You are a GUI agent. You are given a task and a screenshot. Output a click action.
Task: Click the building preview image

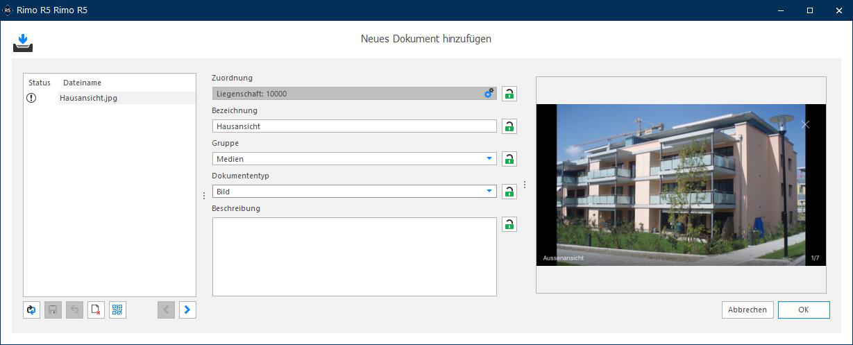(681, 185)
